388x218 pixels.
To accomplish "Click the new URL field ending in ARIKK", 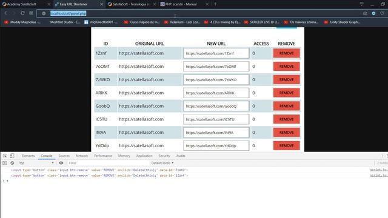I will [x=216, y=93].
